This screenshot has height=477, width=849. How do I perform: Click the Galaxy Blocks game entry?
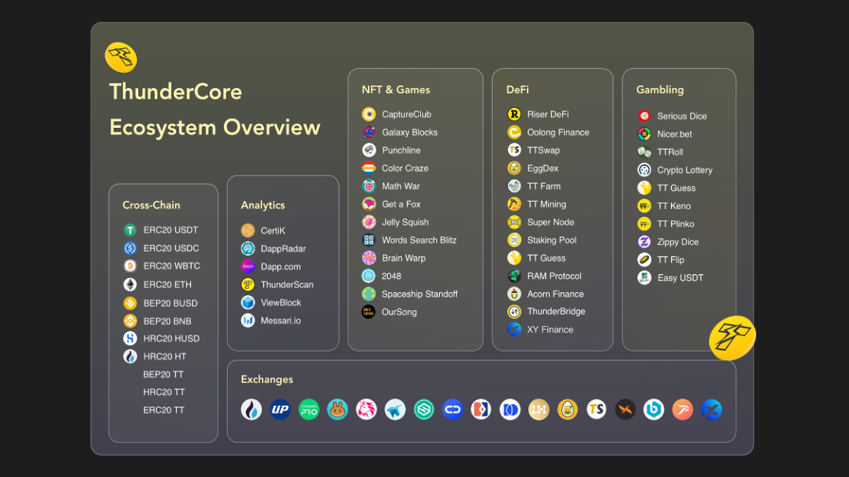click(x=399, y=132)
